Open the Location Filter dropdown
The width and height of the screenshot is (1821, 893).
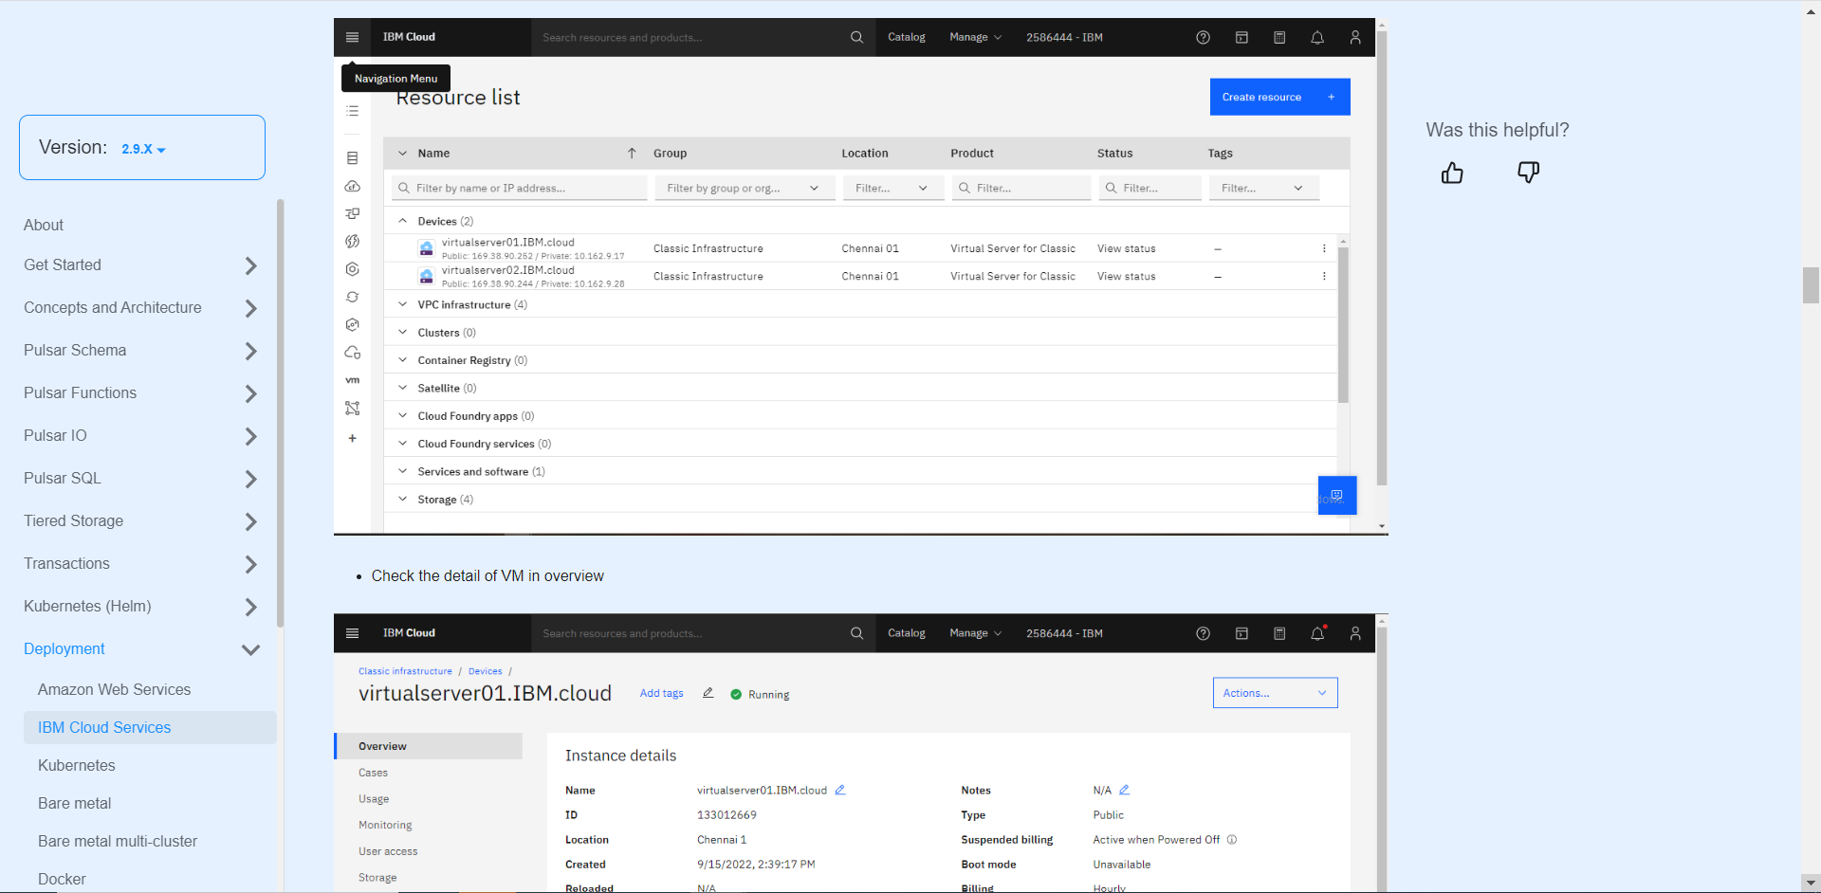point(892,188)
